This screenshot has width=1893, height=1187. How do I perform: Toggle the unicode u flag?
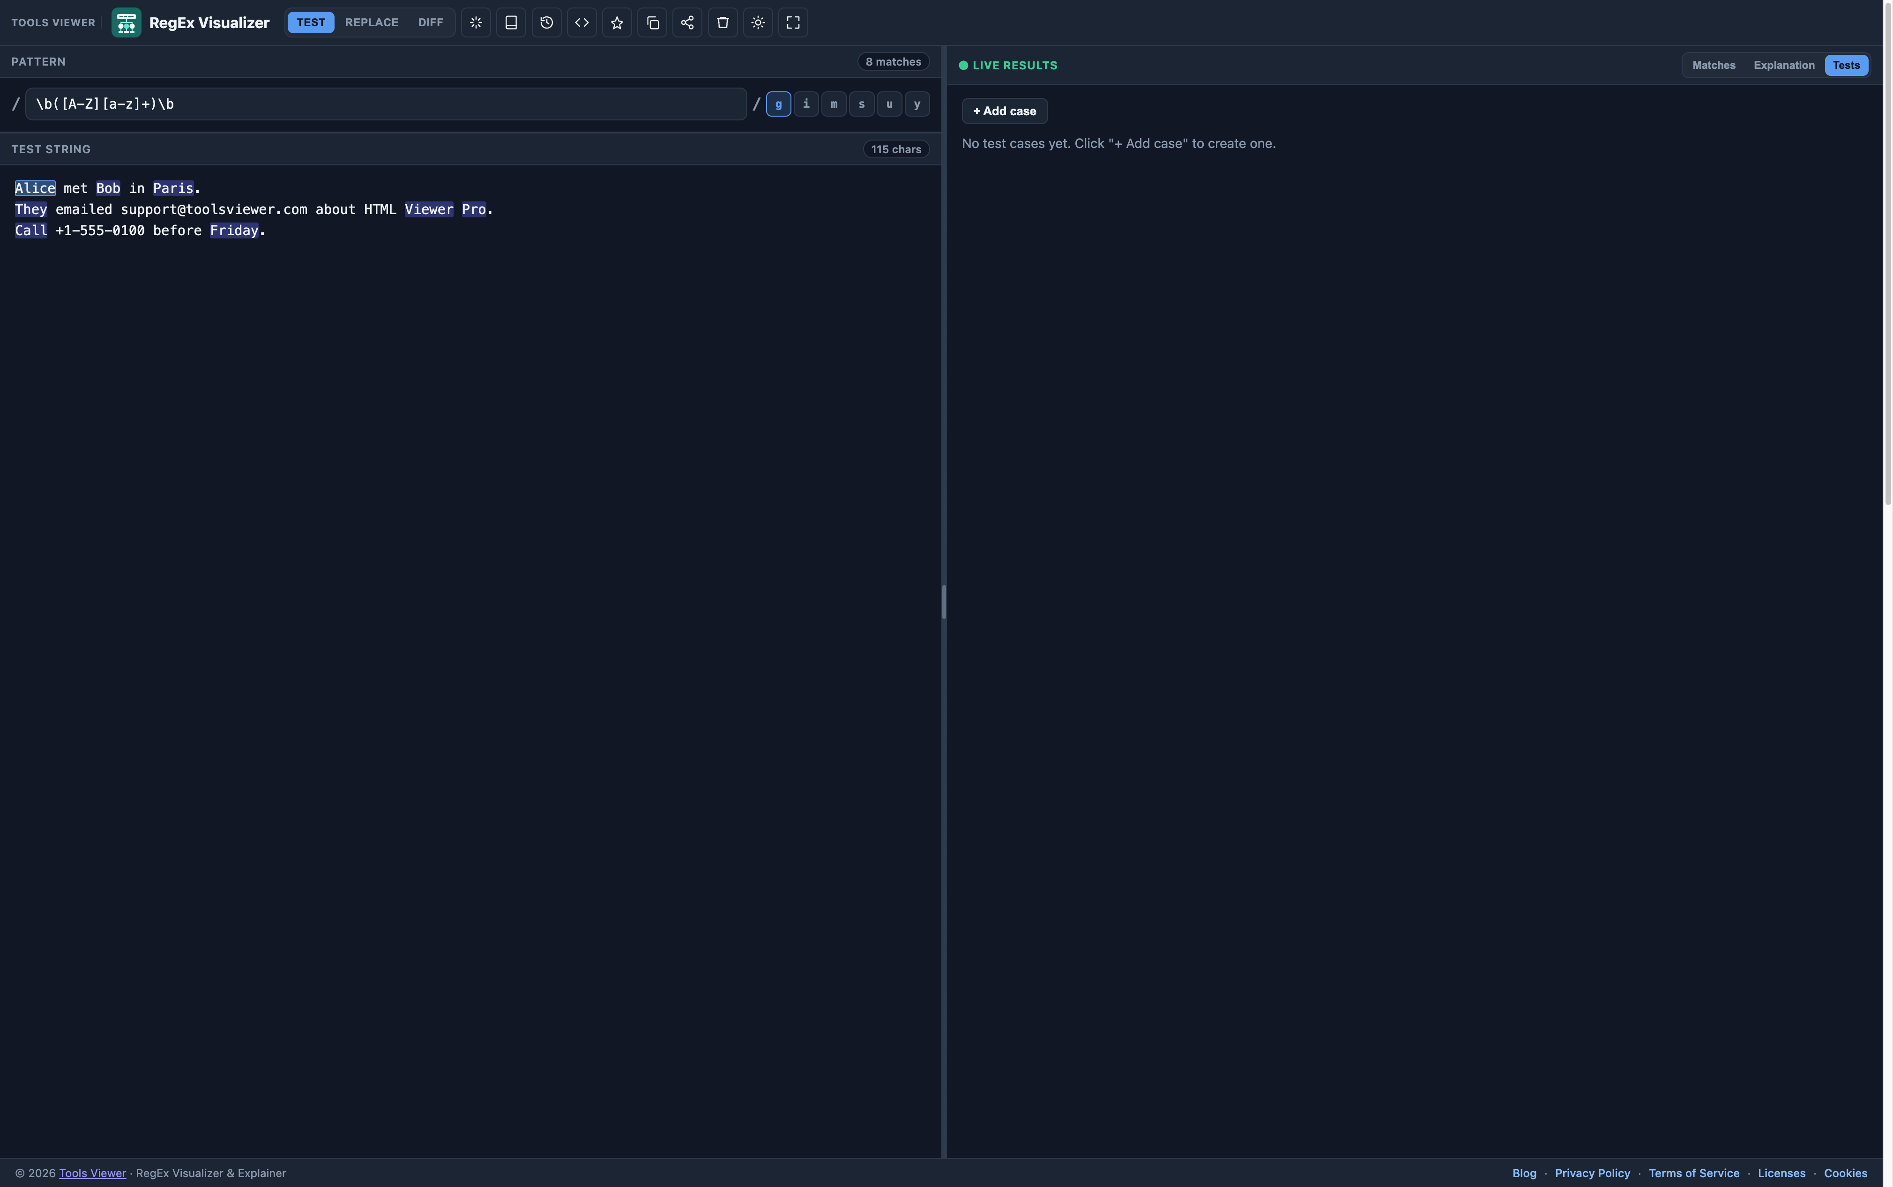tap(890, 104)
